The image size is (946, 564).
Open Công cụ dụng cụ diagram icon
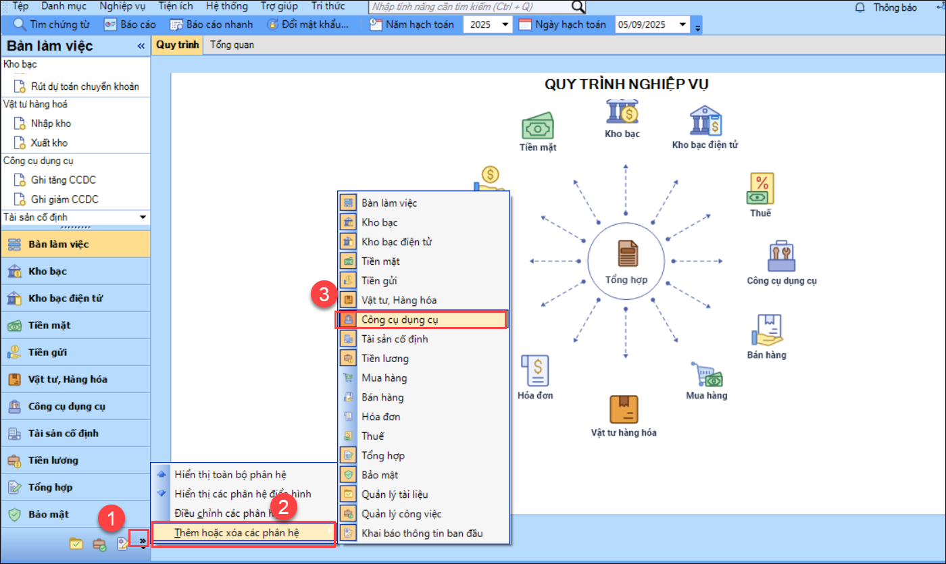[782, 256]
